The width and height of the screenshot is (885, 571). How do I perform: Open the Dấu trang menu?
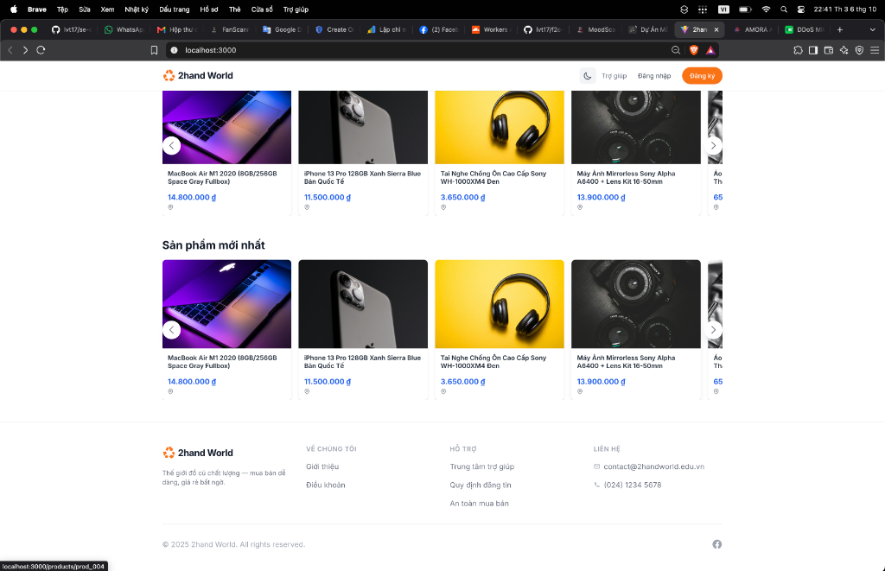[175, 10]
